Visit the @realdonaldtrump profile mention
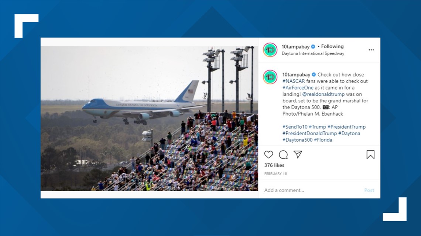This screenshot has width=421, height=236. (x=323, y=94)
